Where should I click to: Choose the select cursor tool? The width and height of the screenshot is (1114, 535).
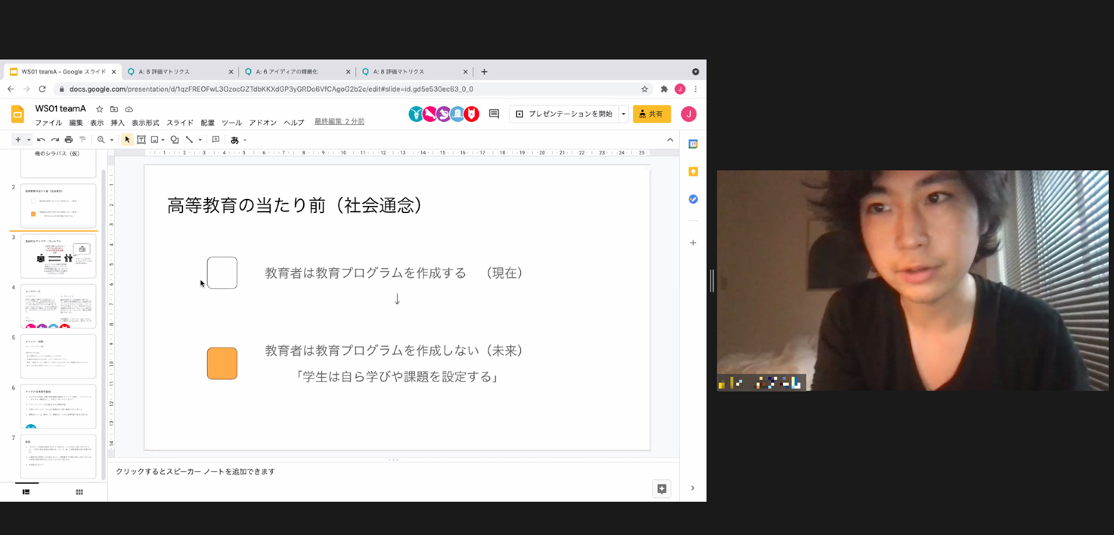click(127, 140)
